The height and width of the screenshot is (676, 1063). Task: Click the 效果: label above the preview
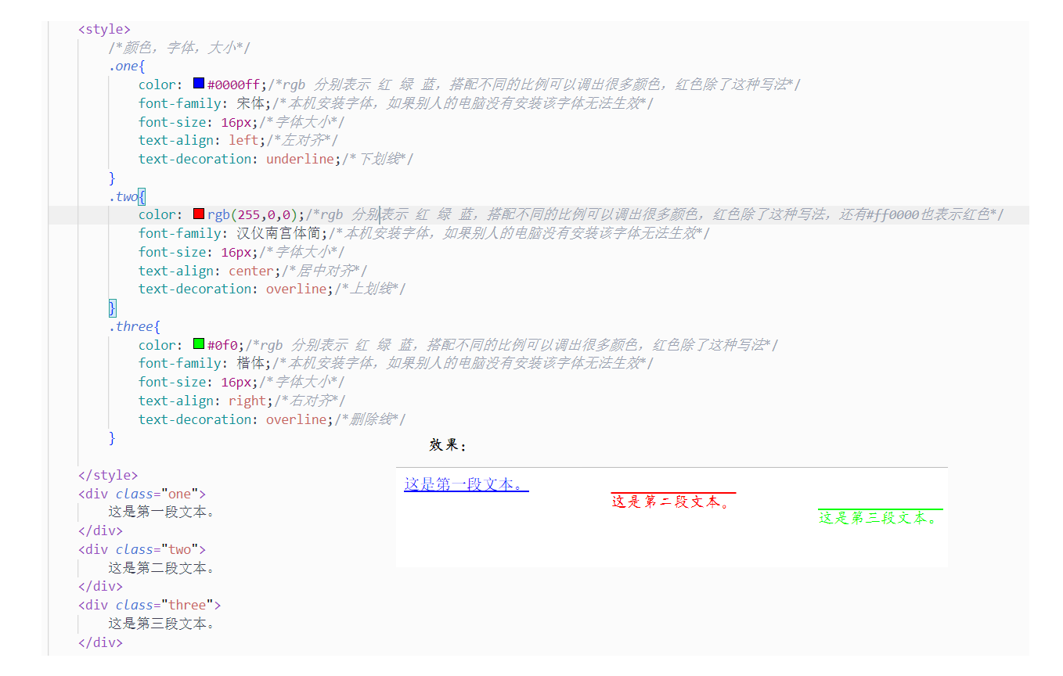coord(449,445)
